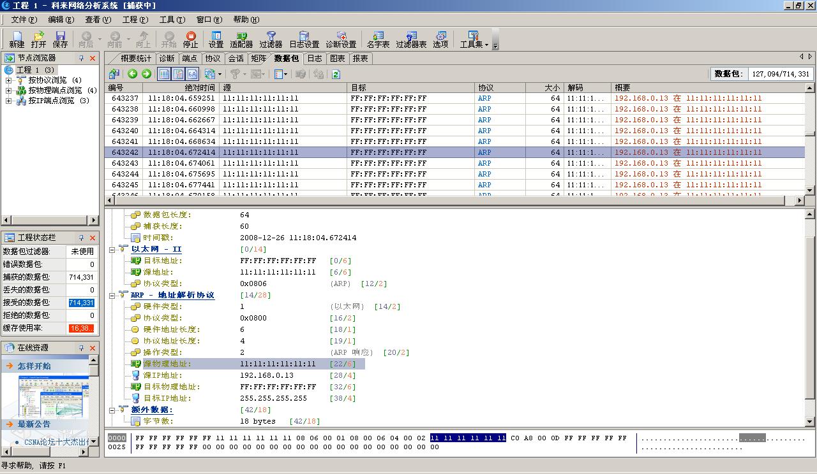Click the green refresh icon in packet toolbar
Screen dimensions: 817x474
(x=336, y=74)
